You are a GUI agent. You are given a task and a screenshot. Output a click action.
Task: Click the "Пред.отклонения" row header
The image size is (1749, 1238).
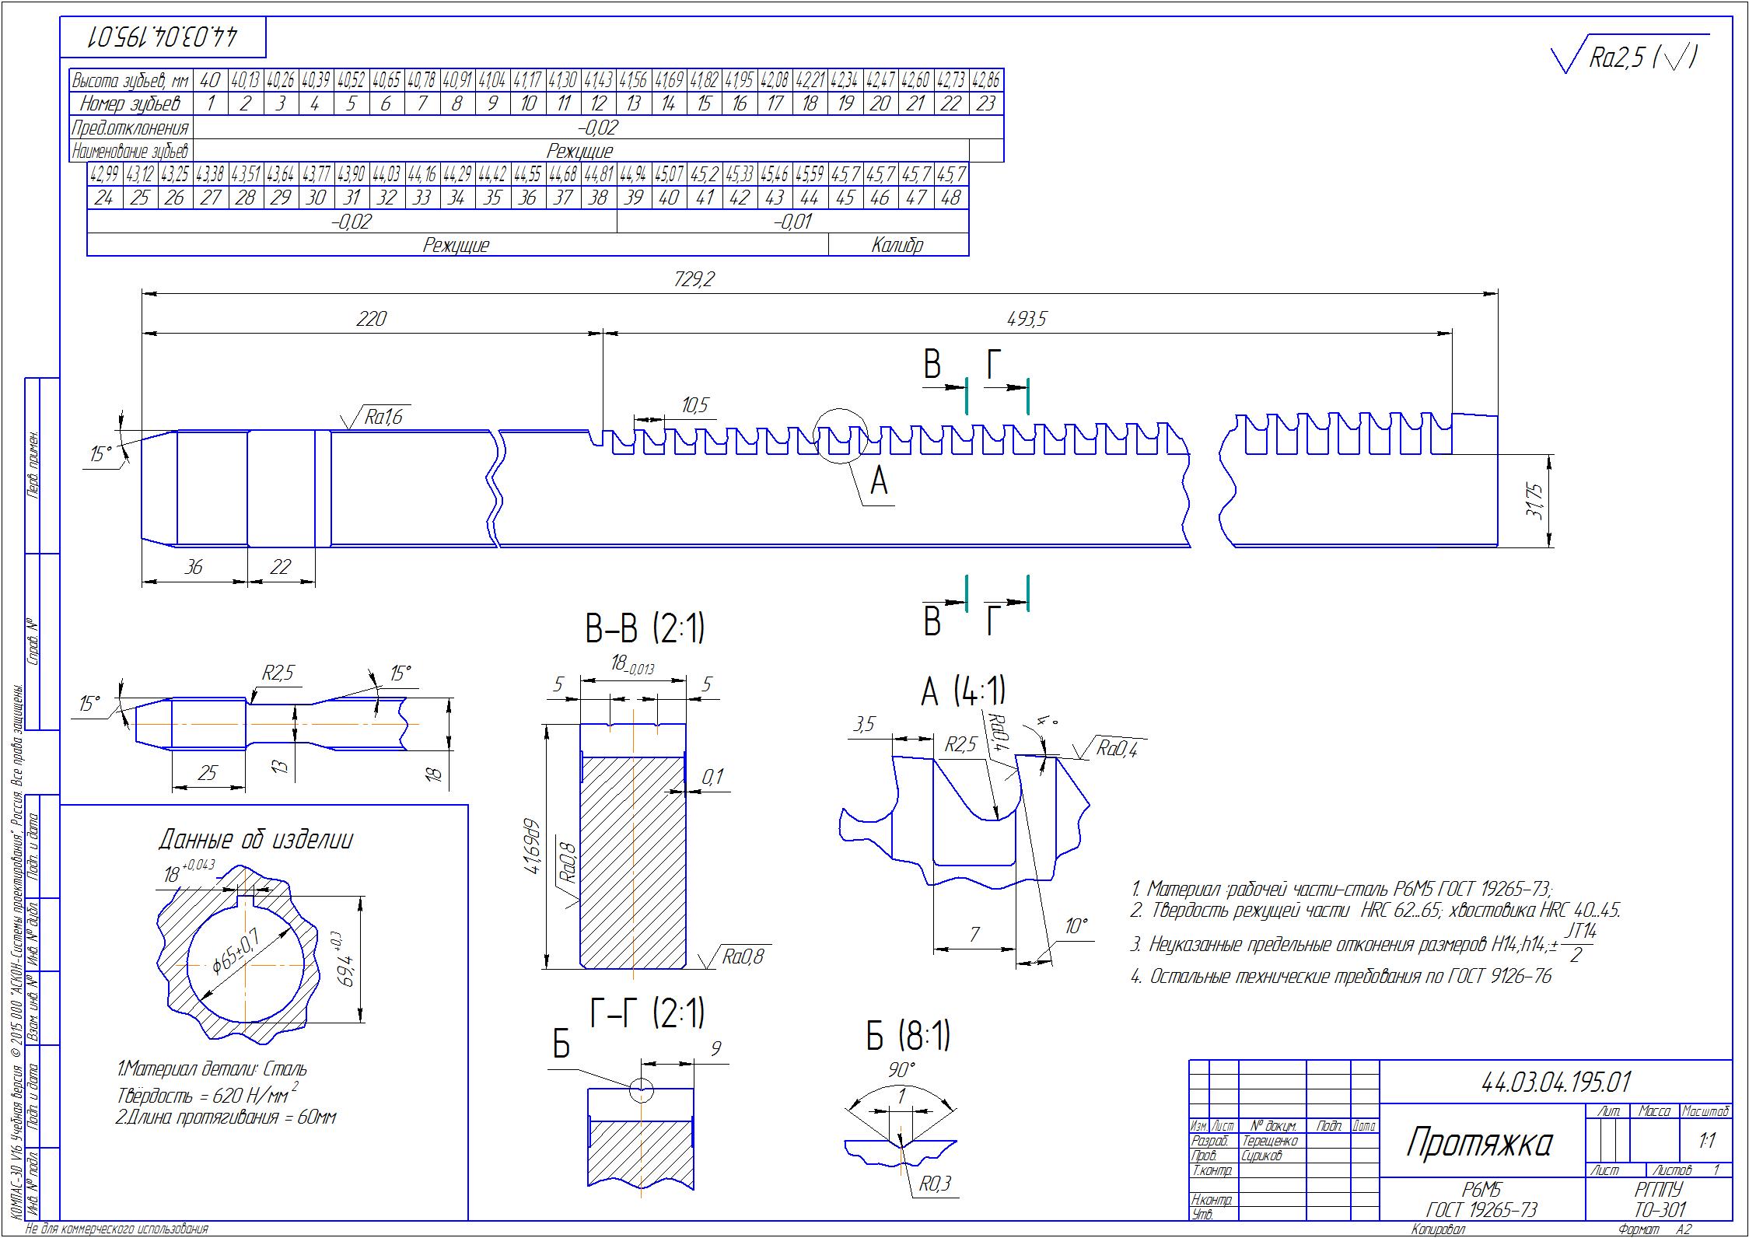(x=131, y=128)
